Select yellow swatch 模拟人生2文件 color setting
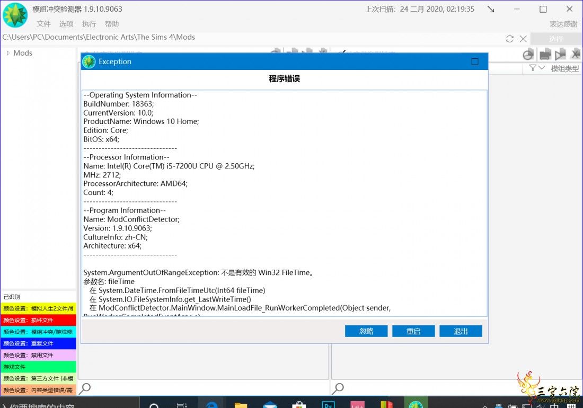 point(39,308)
